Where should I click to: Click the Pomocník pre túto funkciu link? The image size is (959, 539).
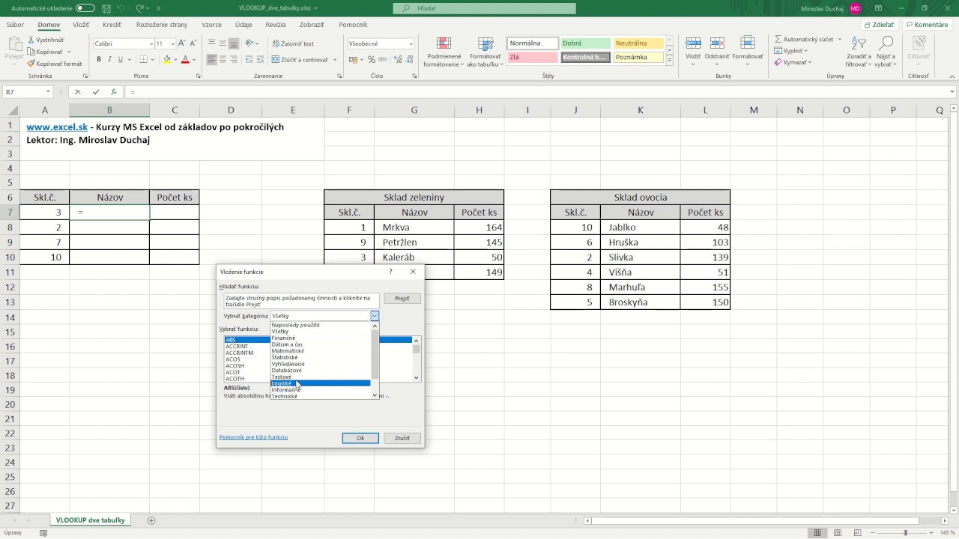(x=253, y=437)
